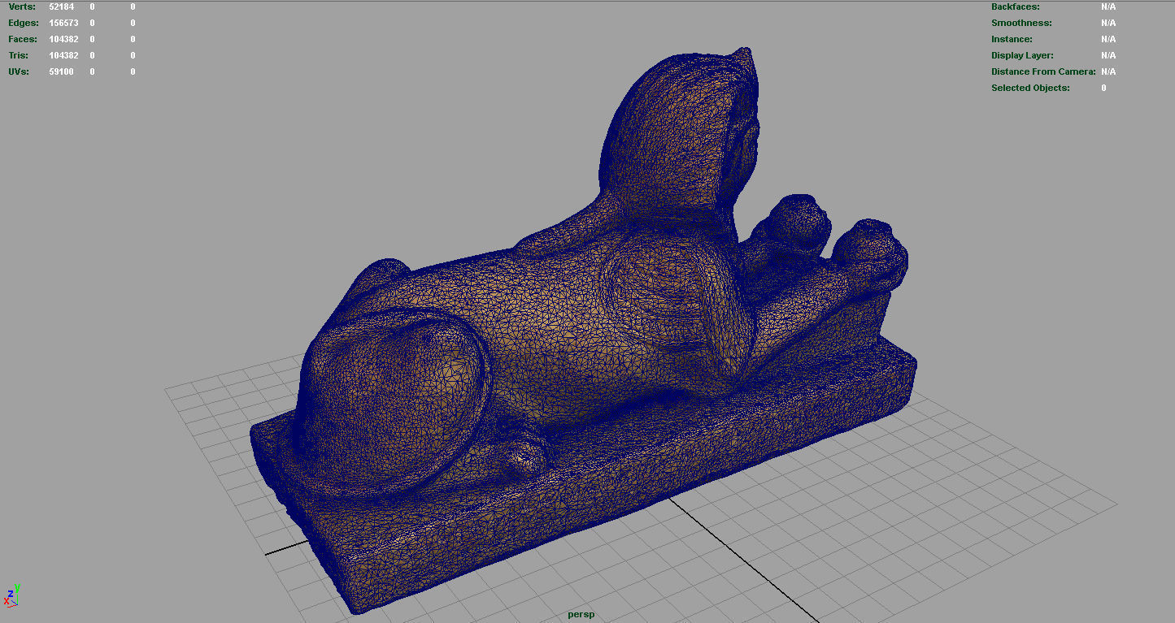The width and height of the screenshot is (1175, 623).
Task: Click the persp camera name label
Action: (581, 614)
